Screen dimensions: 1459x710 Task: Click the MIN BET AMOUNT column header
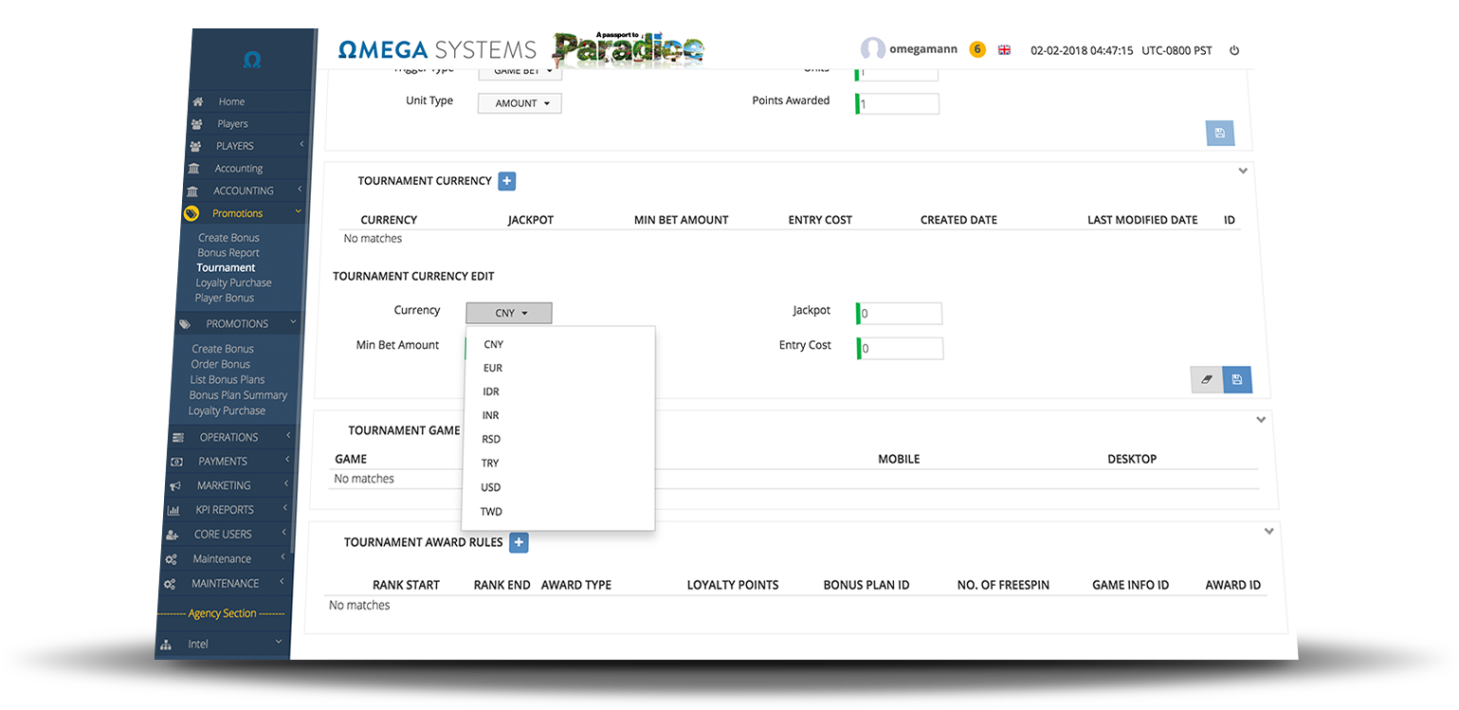[682, 220]
